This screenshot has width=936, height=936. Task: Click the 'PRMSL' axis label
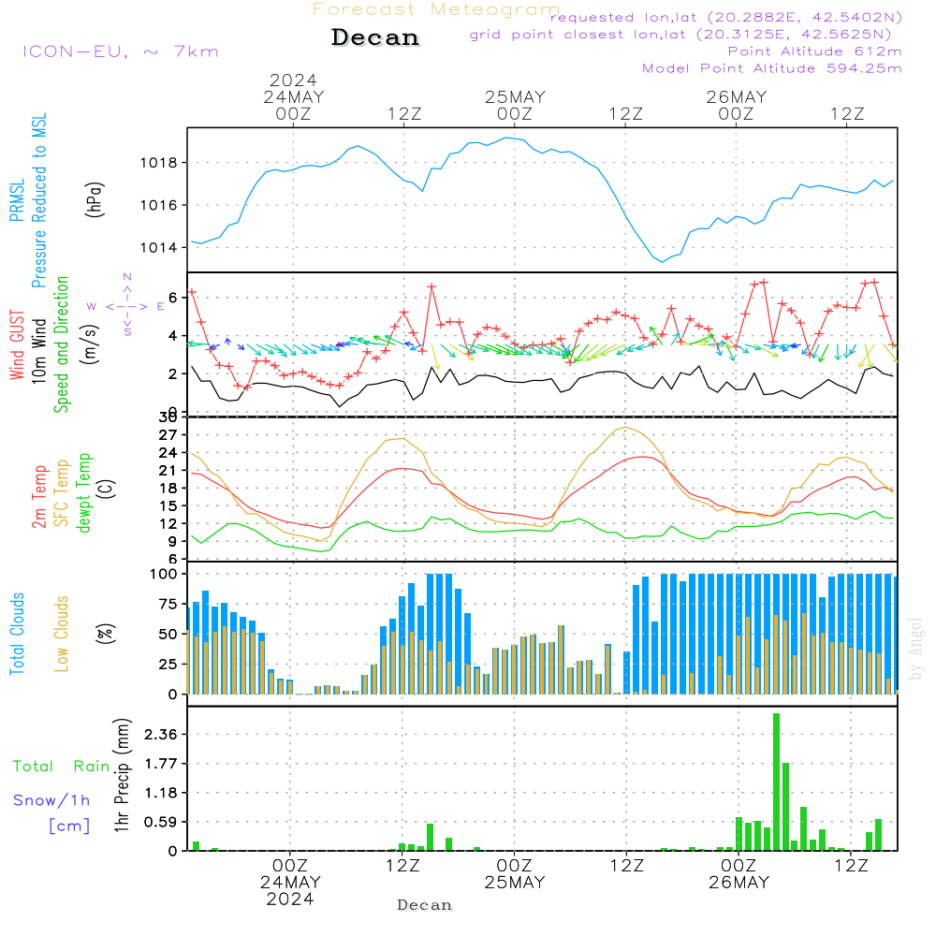[17, 200]
